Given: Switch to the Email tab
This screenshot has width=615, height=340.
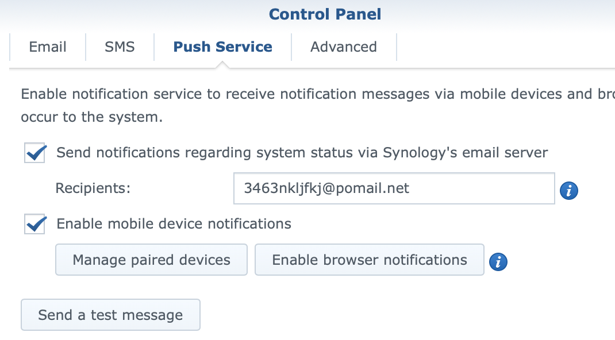Looking at the screenshot, I should 48,47.
